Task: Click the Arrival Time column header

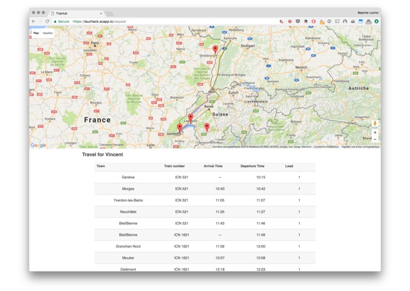Action: tap(213, 166)
